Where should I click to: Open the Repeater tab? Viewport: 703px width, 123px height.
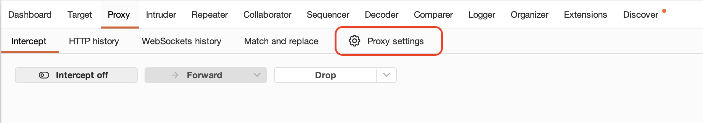coord(210,15)
